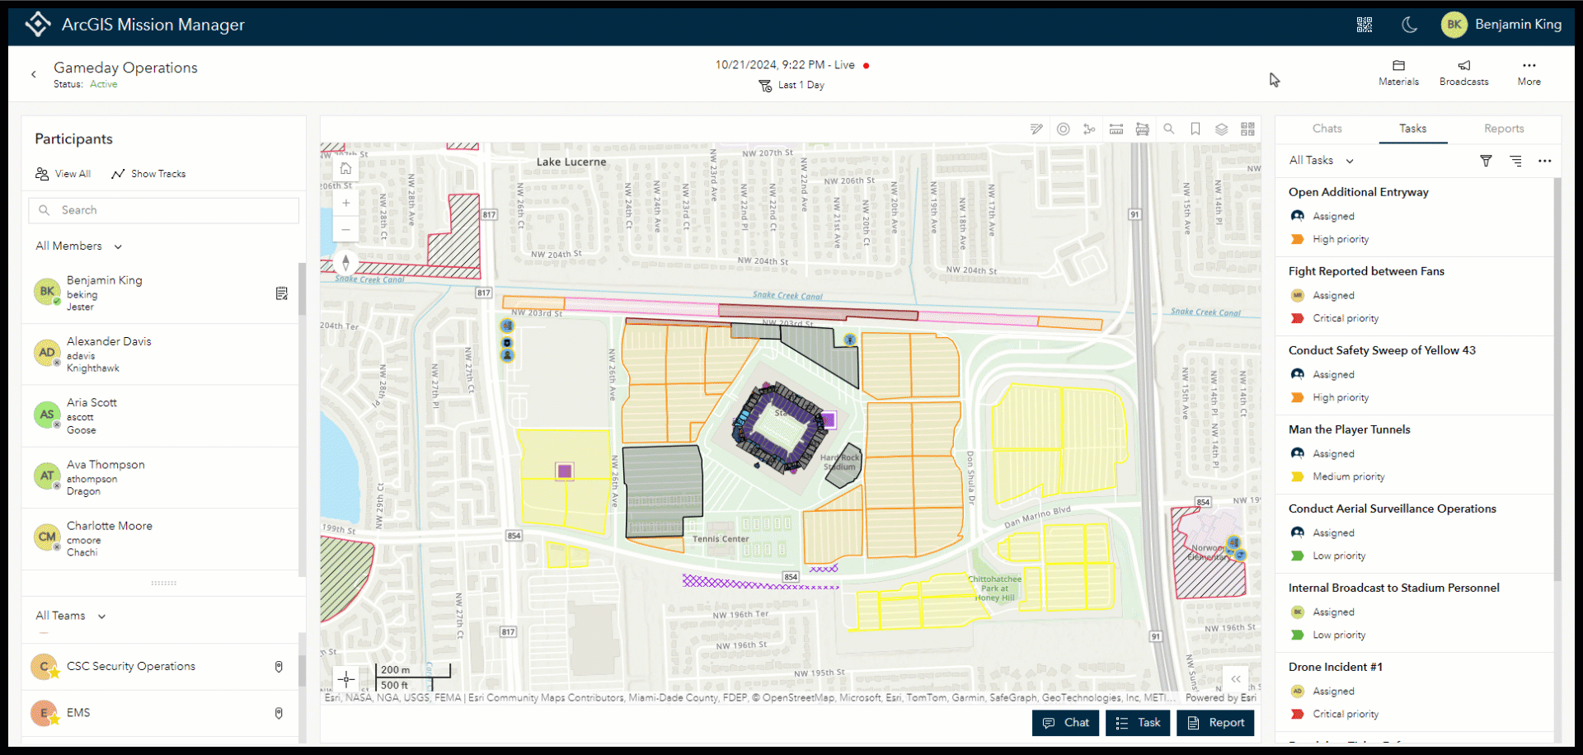
Task: Expand the All Tasks dropdown
Action: 1321,161
